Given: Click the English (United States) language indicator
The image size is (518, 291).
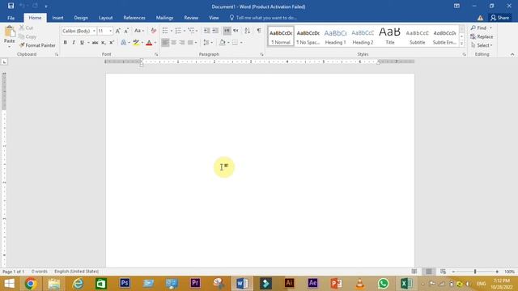Looking at the screenshot, I should point(76,272).
